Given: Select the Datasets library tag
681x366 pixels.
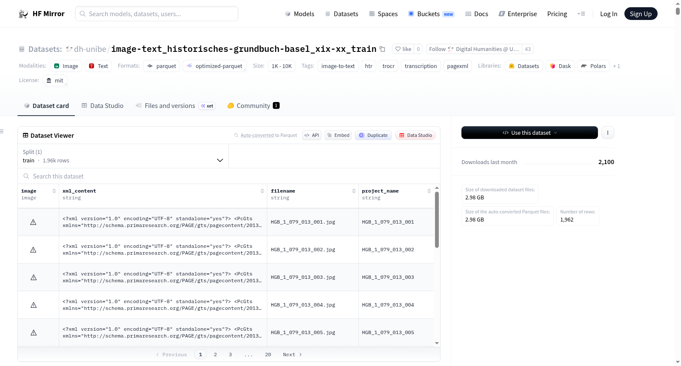Looking at the screenshot, I should (524, 66).
